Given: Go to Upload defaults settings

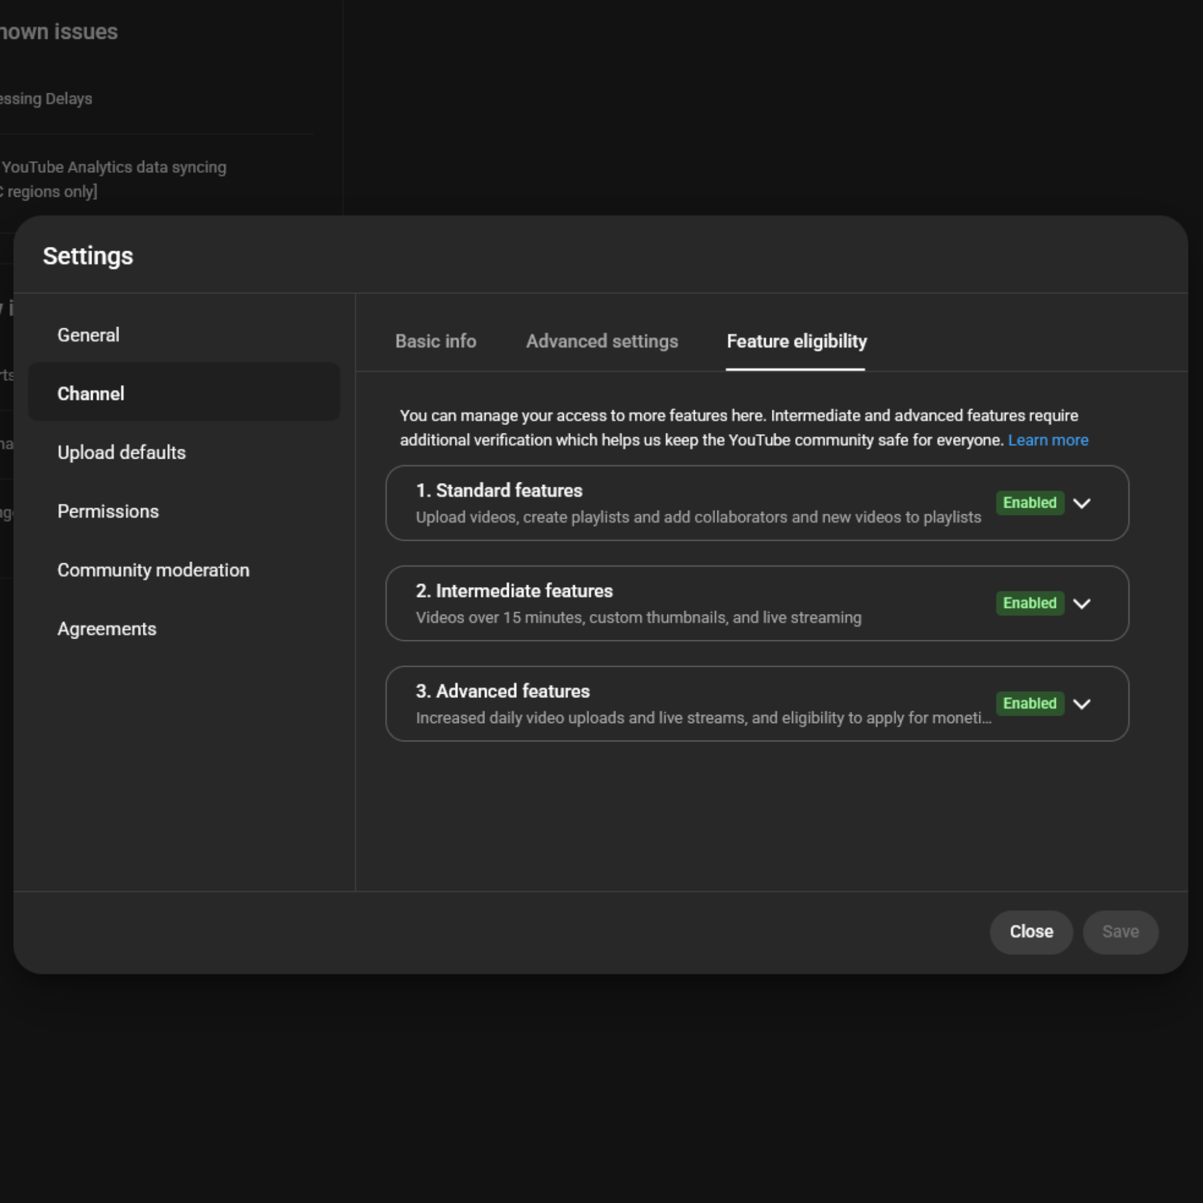Looking at the screenshot, I should [122, 452].
